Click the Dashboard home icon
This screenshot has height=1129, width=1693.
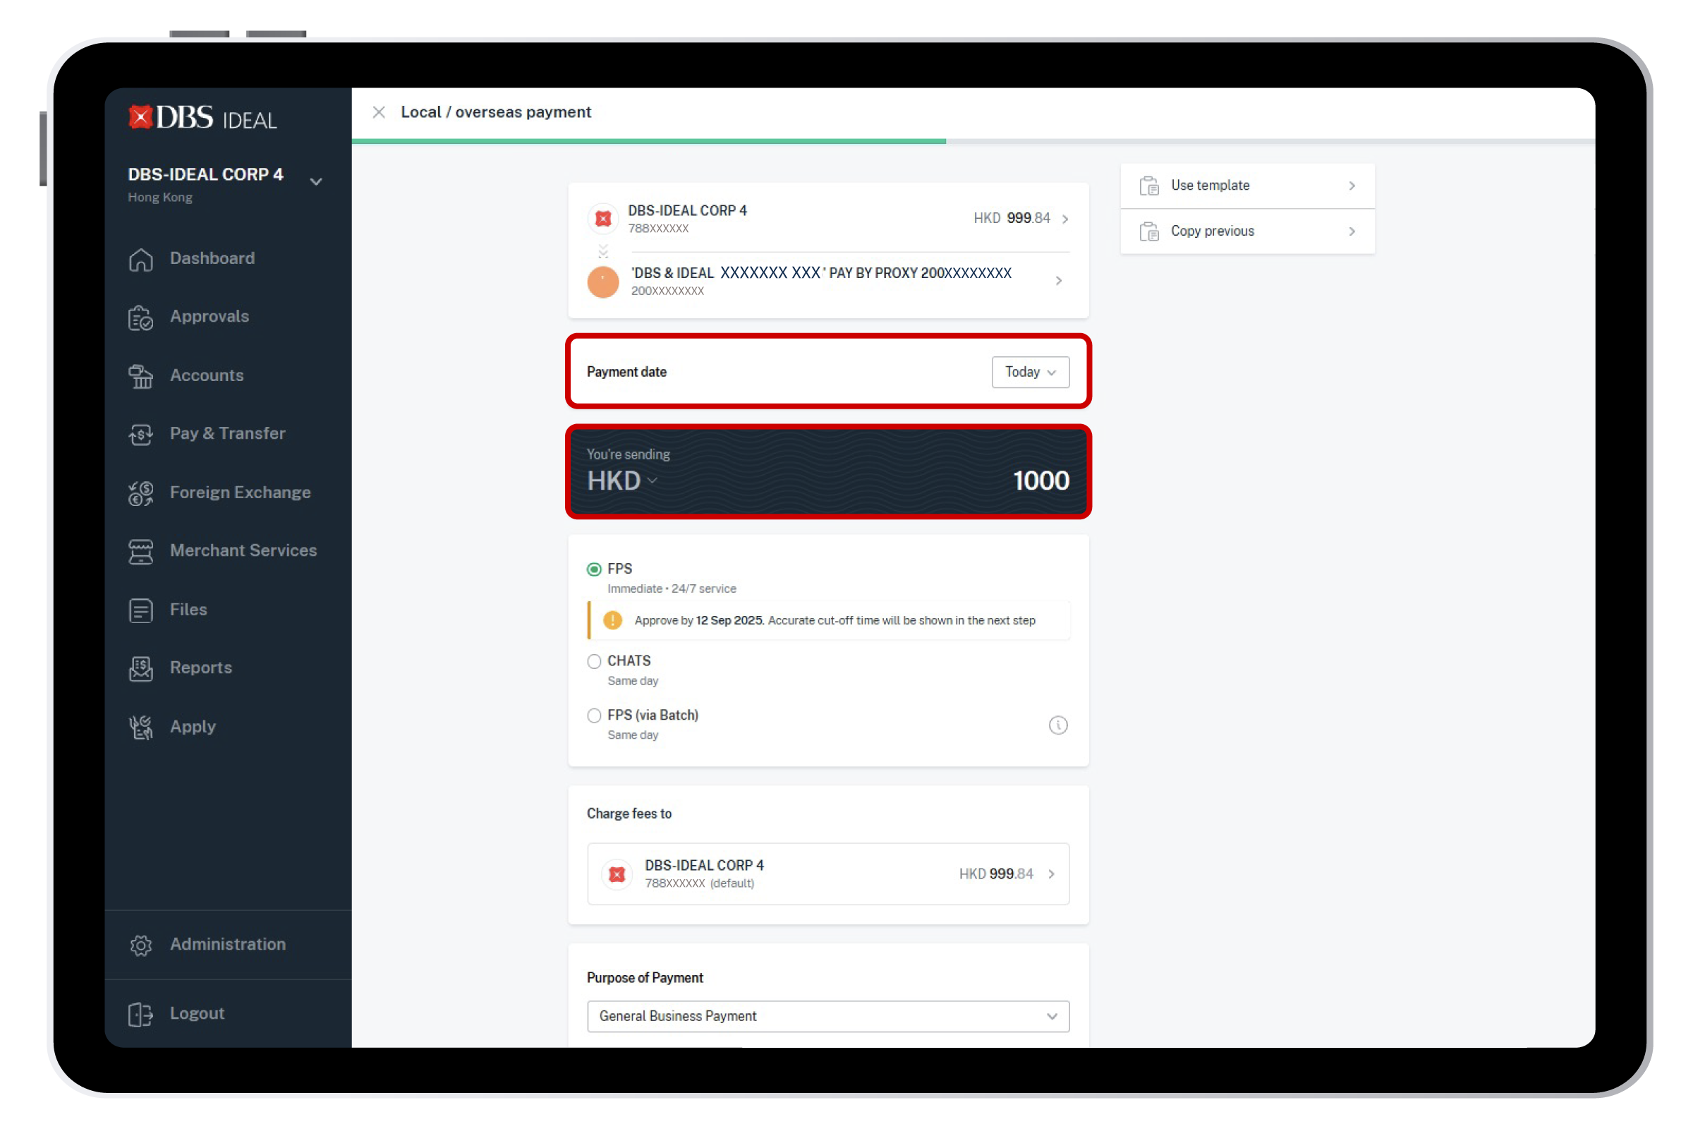(x=140, y=259)
